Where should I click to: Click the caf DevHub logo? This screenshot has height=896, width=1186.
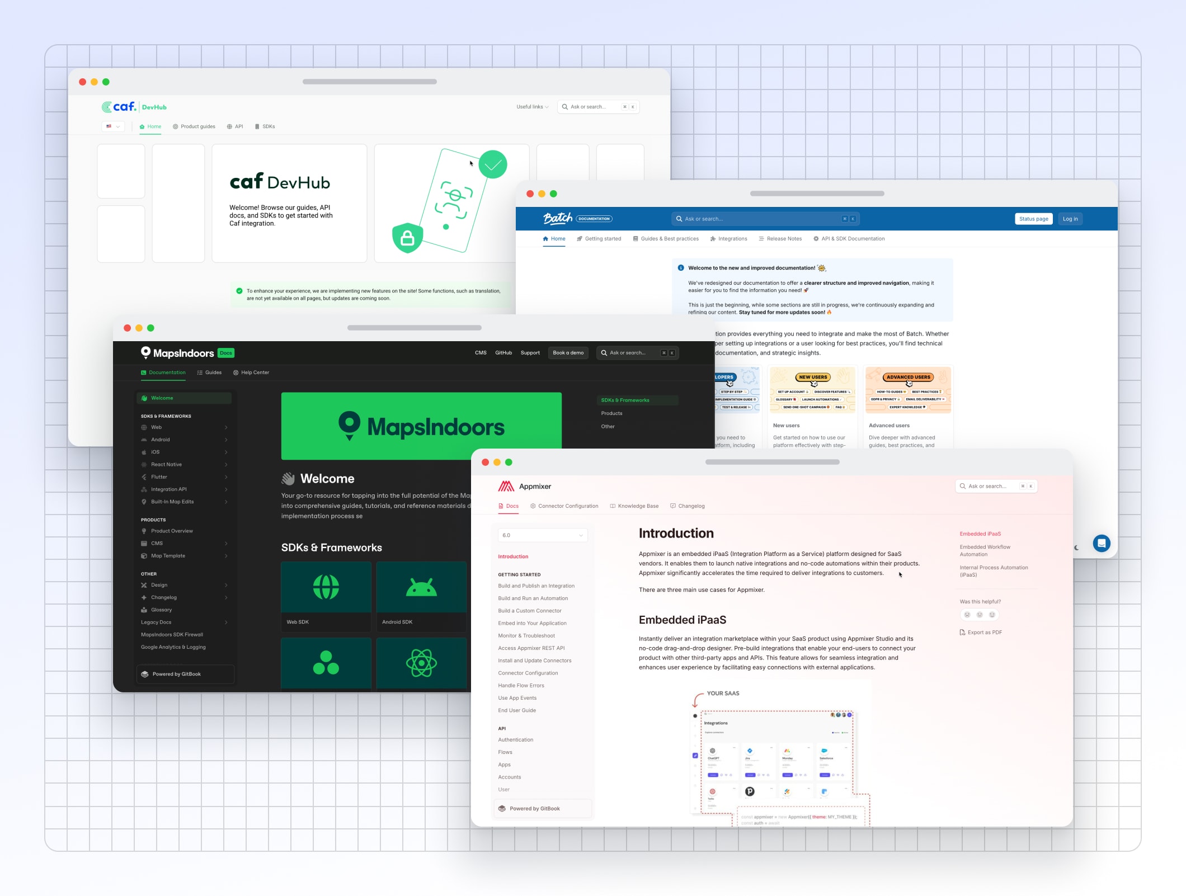pos(134,106)
